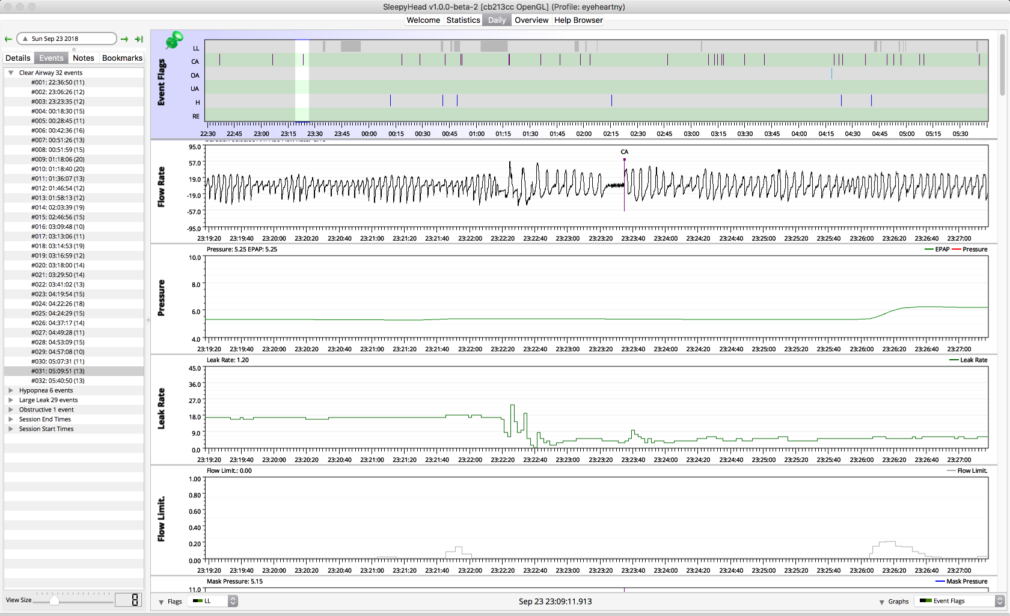Switch to the Bookmarks tab
This screenshot has width=1010, height=616.
point(122,58)
